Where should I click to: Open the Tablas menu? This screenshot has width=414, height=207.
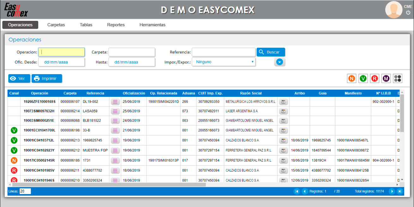tap(86, 25)
